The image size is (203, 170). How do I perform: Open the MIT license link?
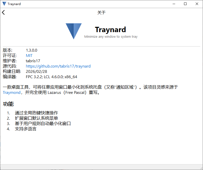[29, 55]
